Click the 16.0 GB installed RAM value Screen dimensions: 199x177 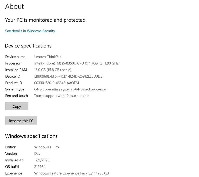click(x=53, y=70)
